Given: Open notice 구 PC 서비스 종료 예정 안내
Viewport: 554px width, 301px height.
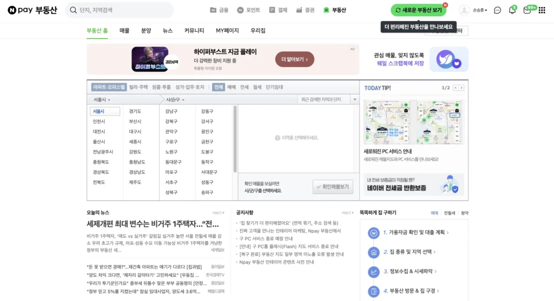Looking at the screenshot, I should 266,239.
